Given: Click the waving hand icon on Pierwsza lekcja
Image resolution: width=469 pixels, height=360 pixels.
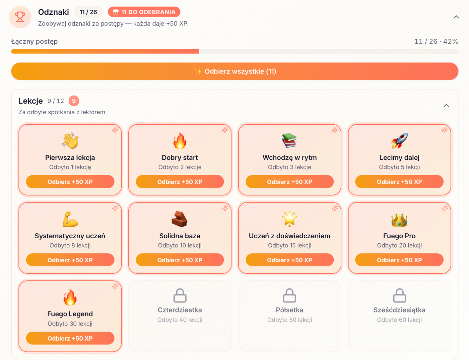Looking at the screenshot, I should tap(70, 141).
